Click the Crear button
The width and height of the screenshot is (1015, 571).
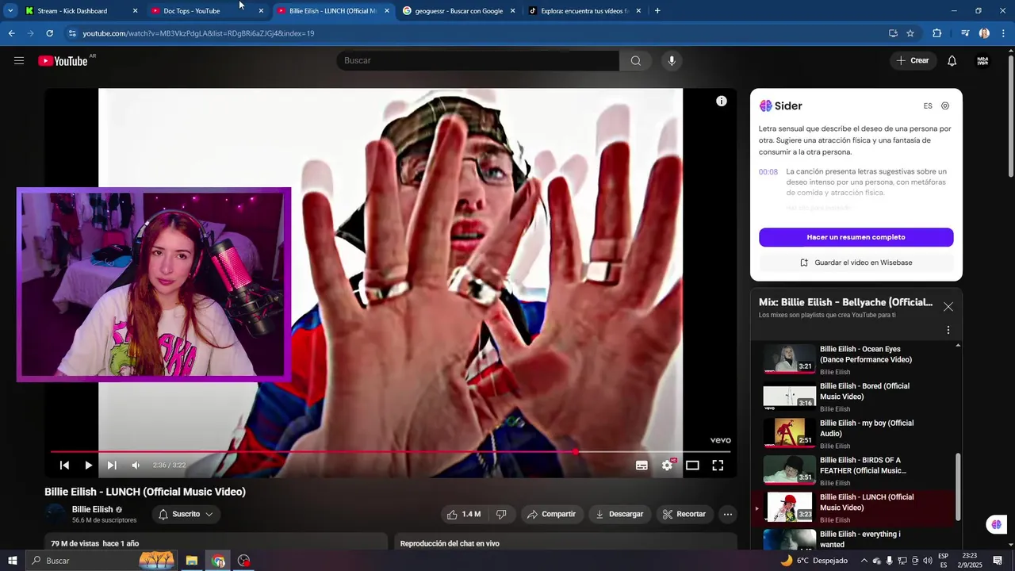pyautogui.click(x=913, y=60)
